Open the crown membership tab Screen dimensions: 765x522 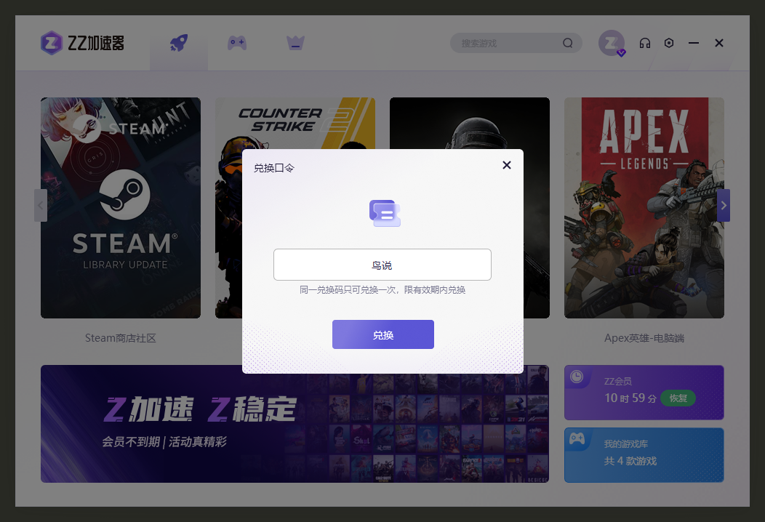[x=295, y=43]
